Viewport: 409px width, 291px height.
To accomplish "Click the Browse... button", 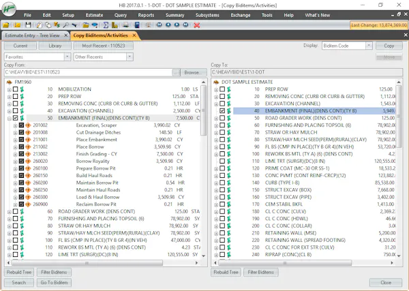I will pos(194,72).
